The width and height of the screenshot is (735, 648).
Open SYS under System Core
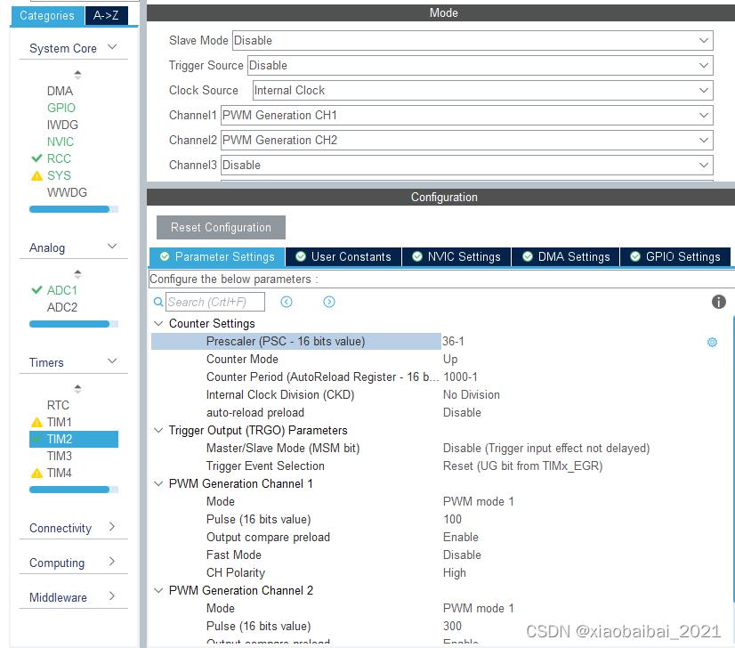tap(59, 175)
